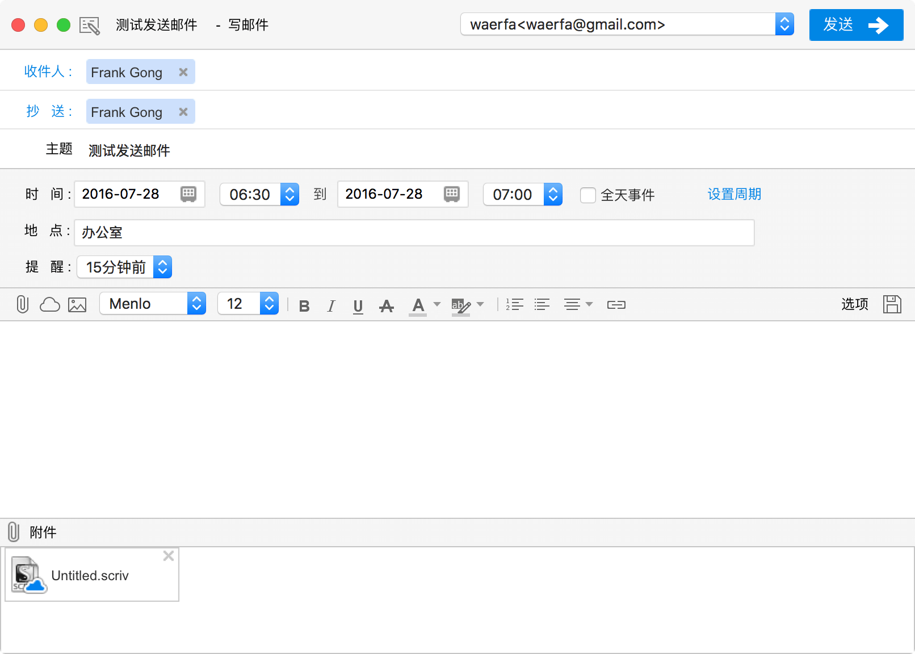Click the Untitled.scriv file icon
Screen dimensions: 915x654
(28, 575)
